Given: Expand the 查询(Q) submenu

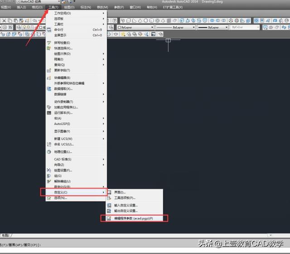Looking at the screenshot, I should tap(76, 65).
